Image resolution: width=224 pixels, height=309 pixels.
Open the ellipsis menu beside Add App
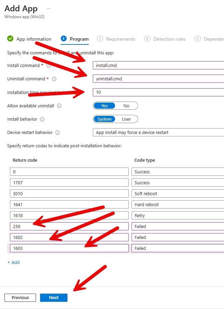click(x=49, y=9)
